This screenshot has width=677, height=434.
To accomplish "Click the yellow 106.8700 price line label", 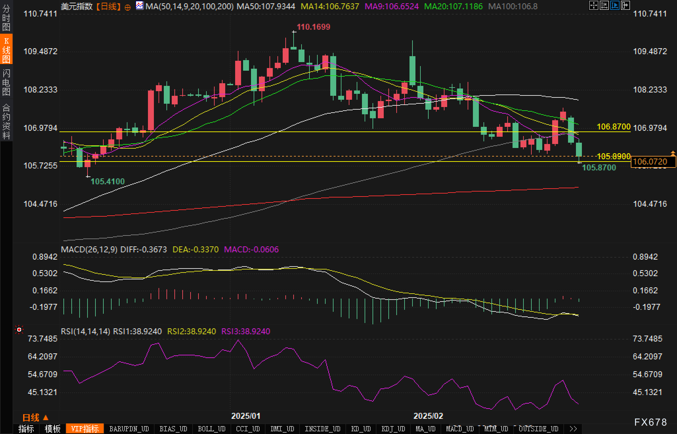I will coord(613,127).
